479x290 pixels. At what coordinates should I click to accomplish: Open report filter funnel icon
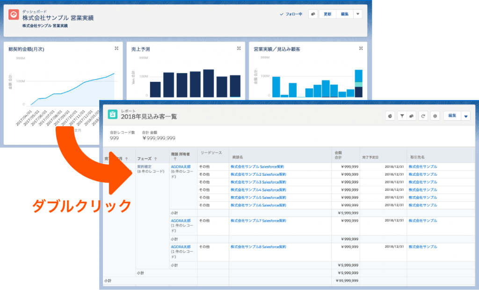[402, 116]
